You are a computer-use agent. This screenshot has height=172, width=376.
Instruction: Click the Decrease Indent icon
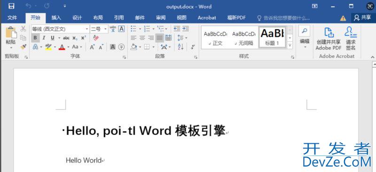(x=177, y=29)
